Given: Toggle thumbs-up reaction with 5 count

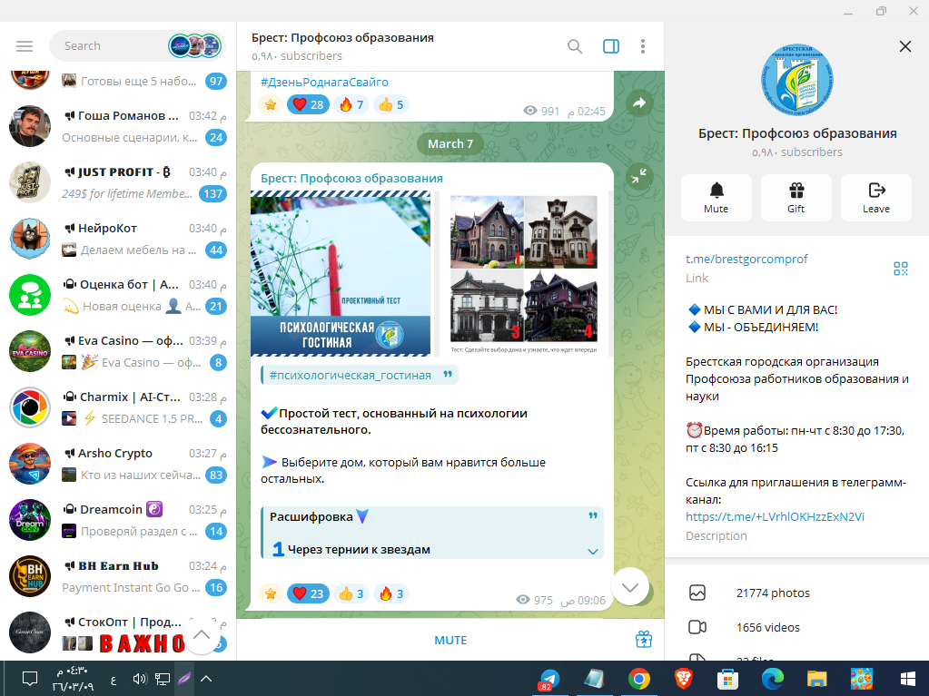Looking at the screenshot, I should [391, 104].
